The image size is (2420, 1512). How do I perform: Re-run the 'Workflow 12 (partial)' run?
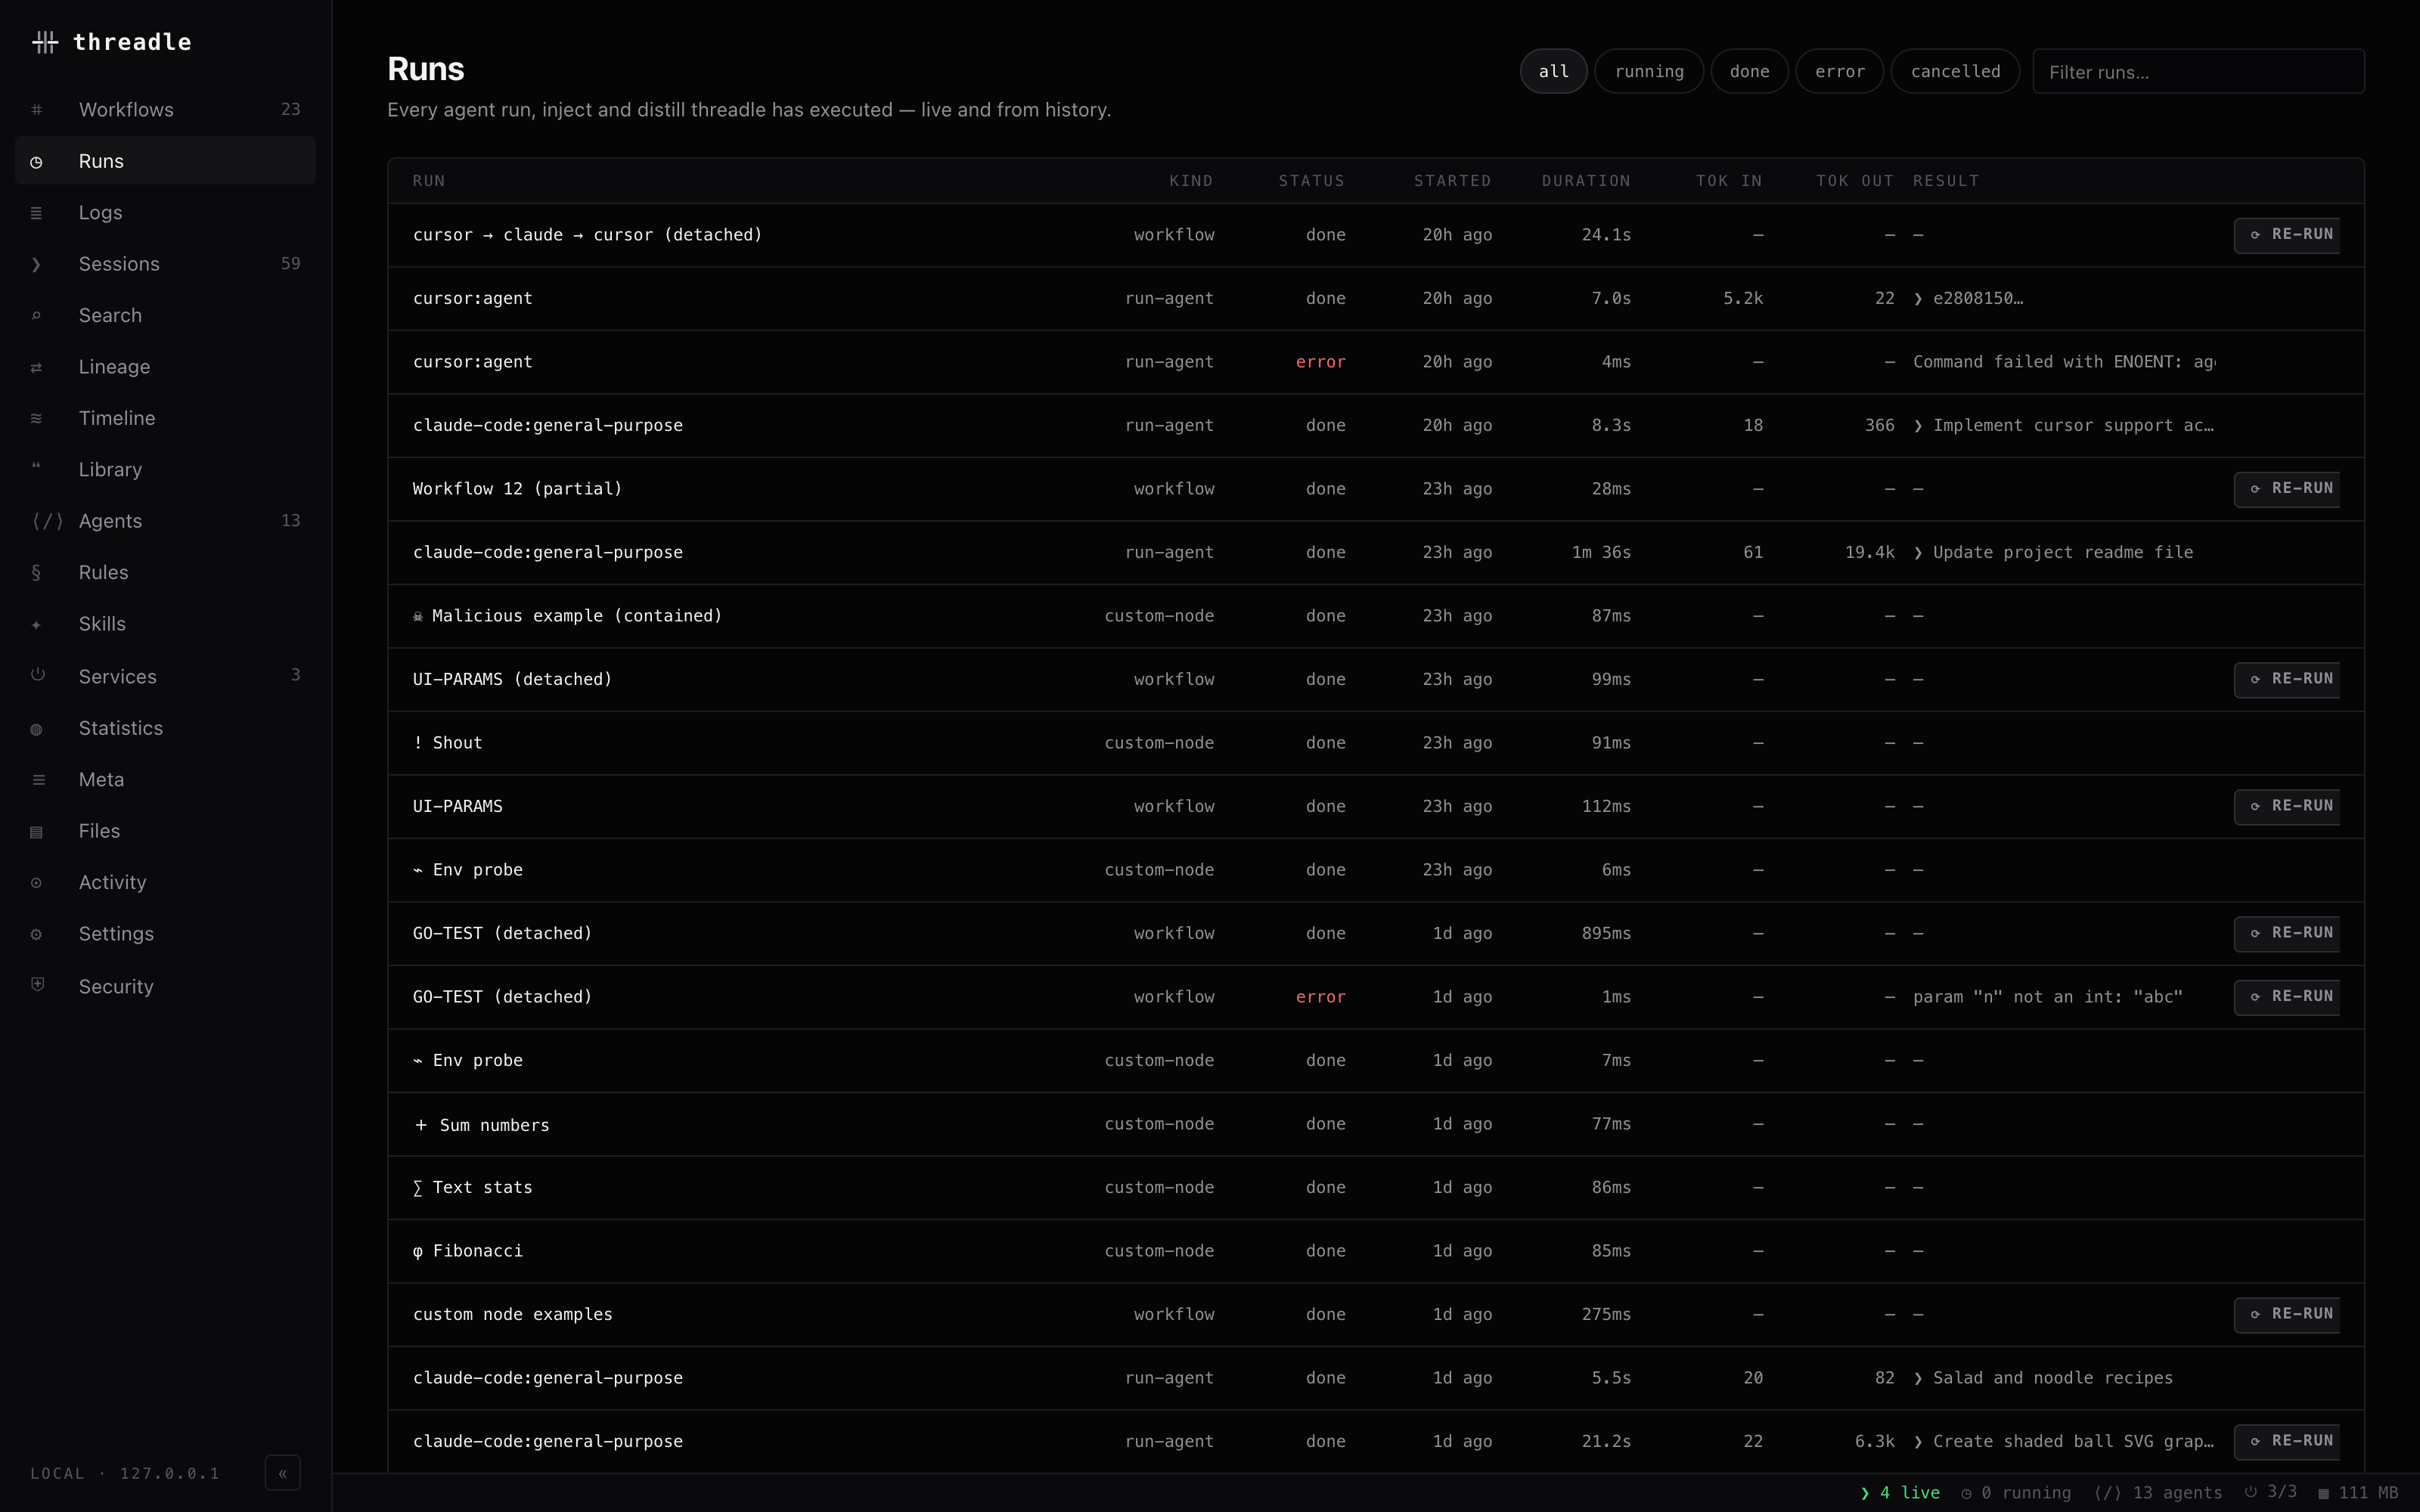click(x=2288, y=489)
